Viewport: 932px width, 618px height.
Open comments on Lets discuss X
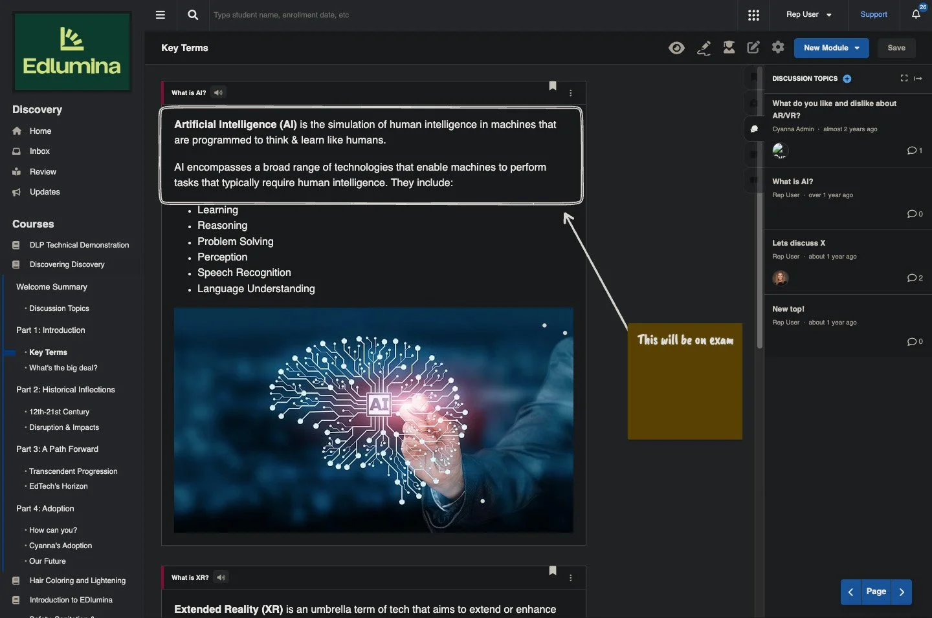coord(915,278)
